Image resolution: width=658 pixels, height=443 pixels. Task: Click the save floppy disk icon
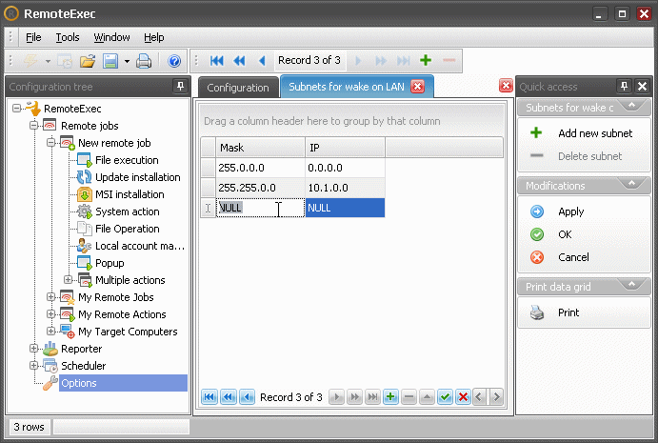pos(110,61)
